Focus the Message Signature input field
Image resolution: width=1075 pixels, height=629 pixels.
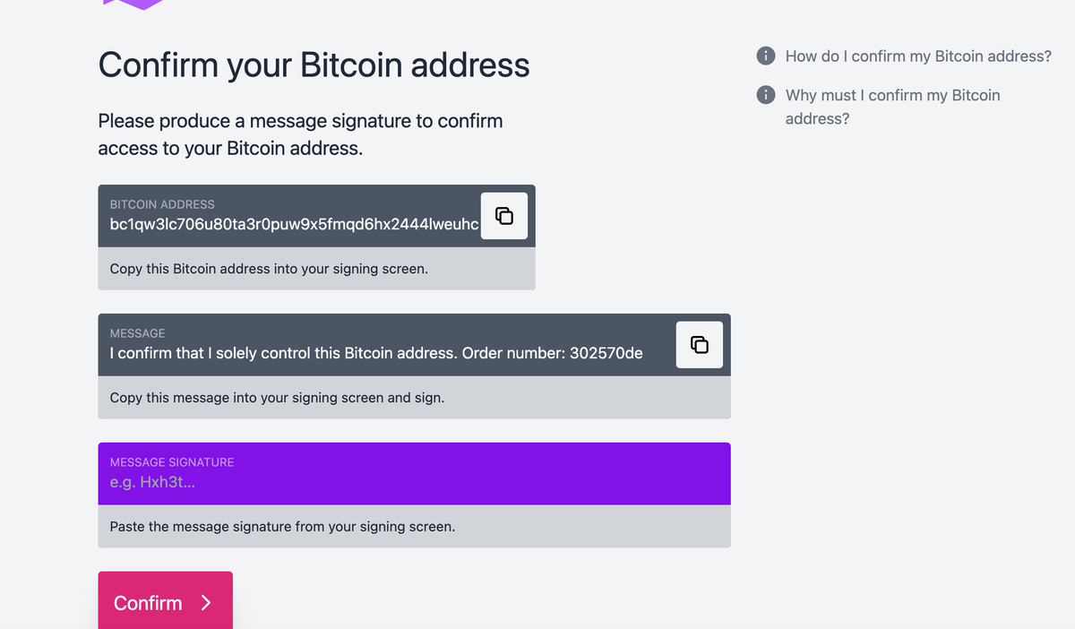pos(414,482)
